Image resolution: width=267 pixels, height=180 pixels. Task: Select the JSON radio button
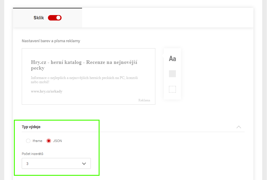[x=49, y=141]
